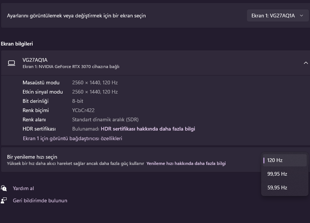Pick the 59,95 Hz refresh rate
This screenshot has width=310, height=223.
[x=284, y=187]
